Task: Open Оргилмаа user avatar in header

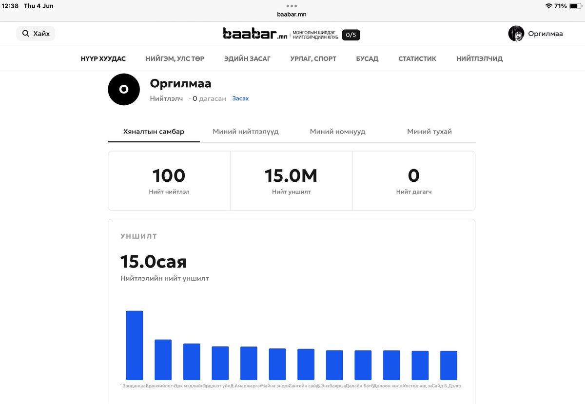Action: point(516,34)
